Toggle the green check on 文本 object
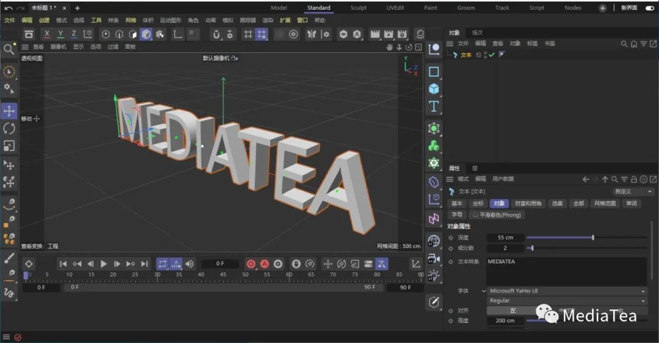 point(491,55)
